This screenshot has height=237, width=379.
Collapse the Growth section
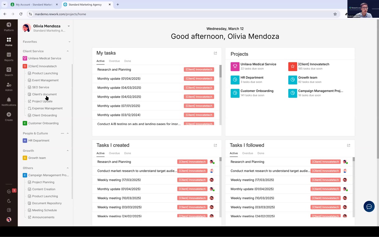click(x=68, y=151)
